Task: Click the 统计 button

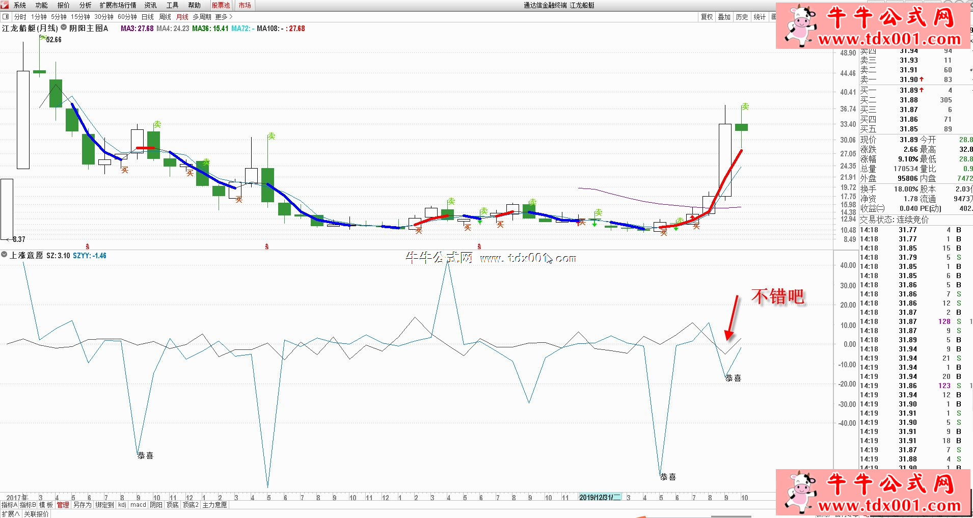Action: (x=760, y=17)
